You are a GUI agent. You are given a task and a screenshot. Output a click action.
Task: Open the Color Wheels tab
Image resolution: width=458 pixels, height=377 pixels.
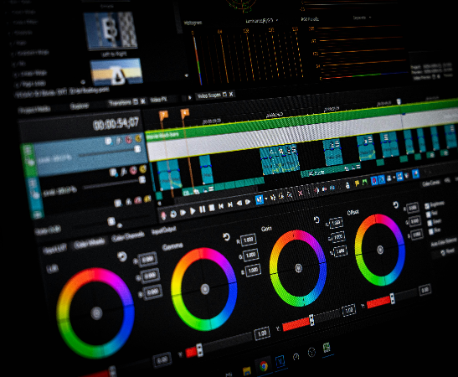[90, 244]
